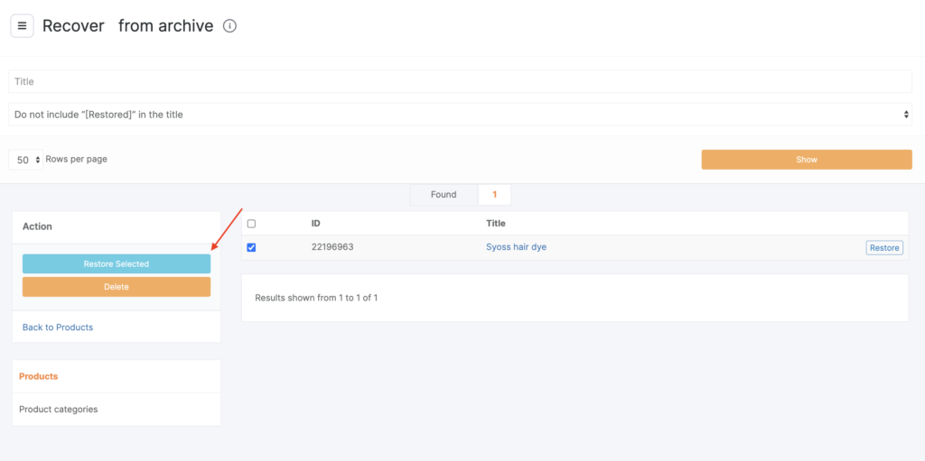Restore the Syoss hair dye row

click(883, 248)
